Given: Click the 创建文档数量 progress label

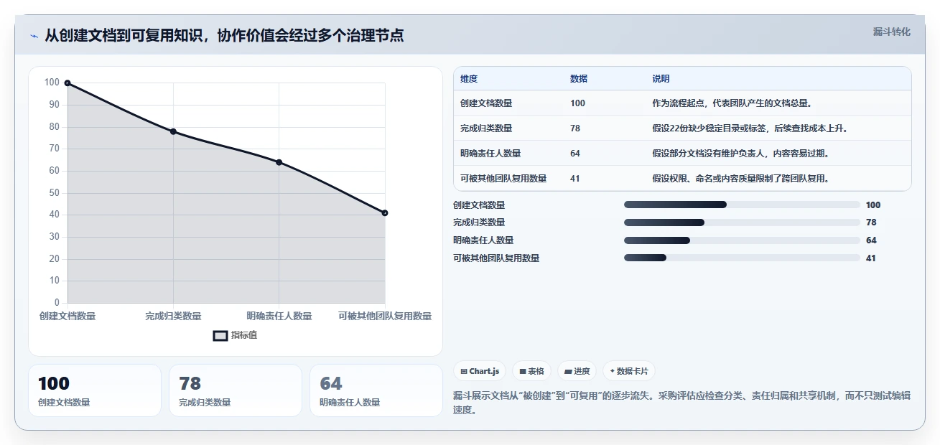Looking at the screenshot, I should (x=479, y=205).
